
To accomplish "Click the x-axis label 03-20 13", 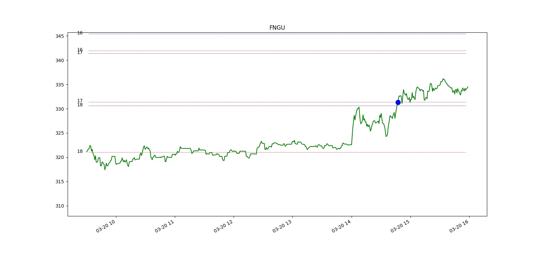I will (x=282, y=226).
